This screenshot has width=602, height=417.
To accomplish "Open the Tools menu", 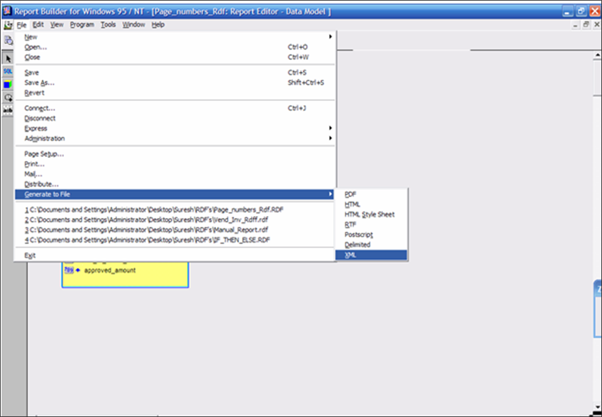I will pyautogui.click(x=108, y=24).
